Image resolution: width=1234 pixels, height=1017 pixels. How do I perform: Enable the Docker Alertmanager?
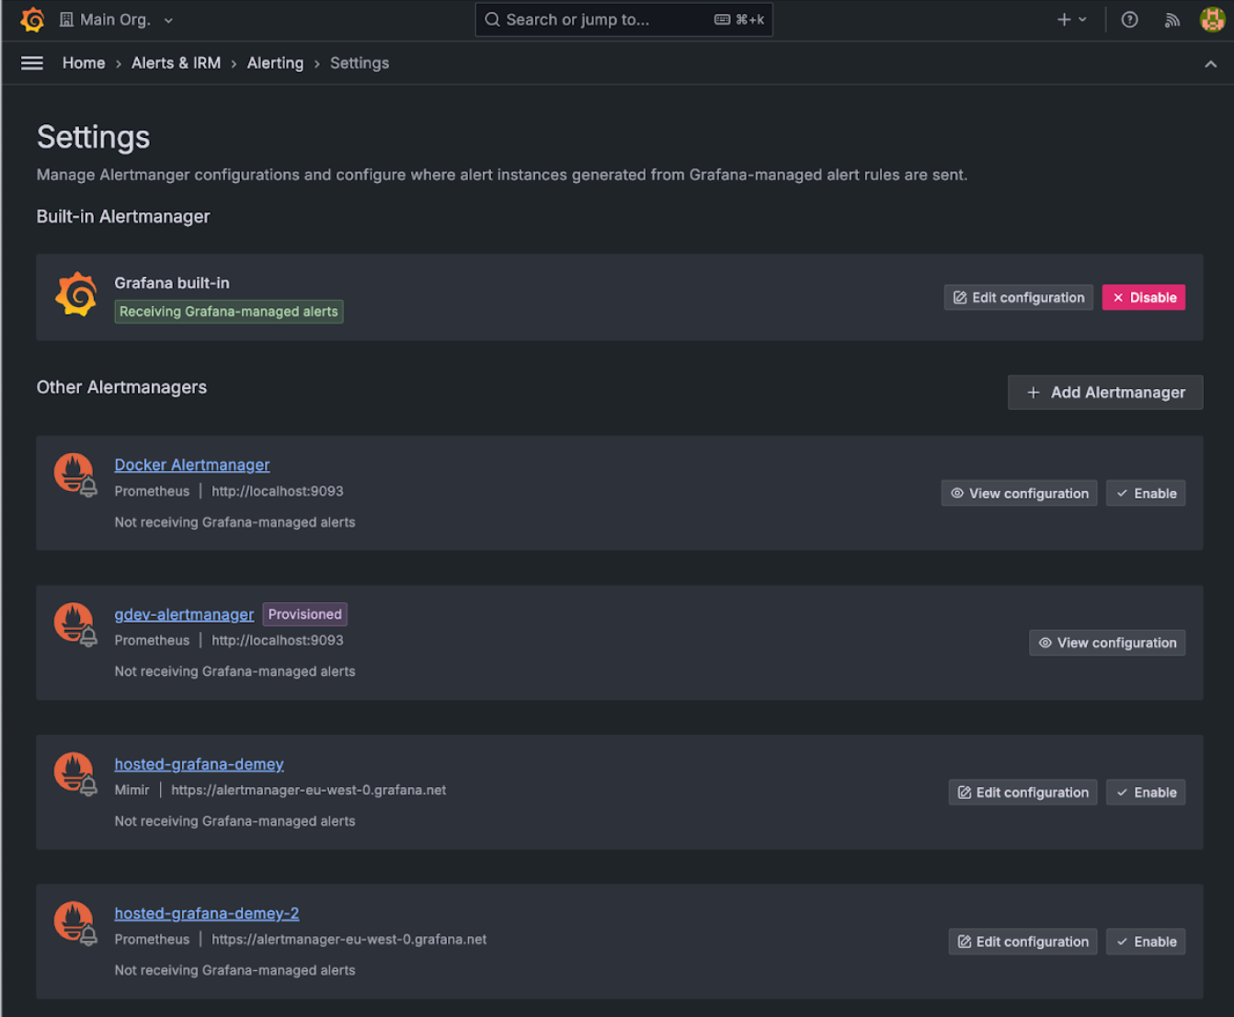tap(1146, 493)
